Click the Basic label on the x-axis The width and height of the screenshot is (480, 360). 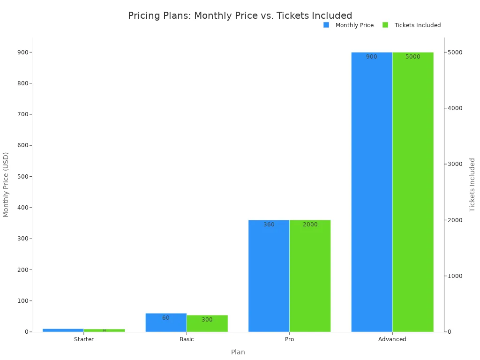point(187,339)
